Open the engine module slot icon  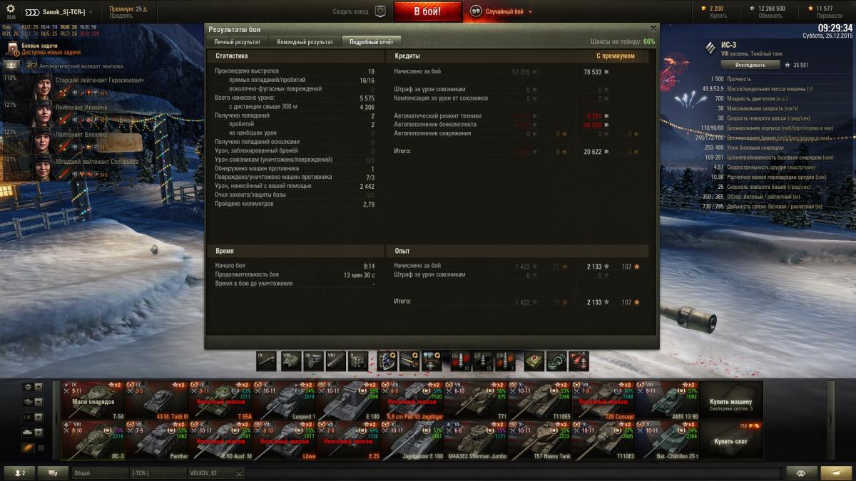point(312,361)
